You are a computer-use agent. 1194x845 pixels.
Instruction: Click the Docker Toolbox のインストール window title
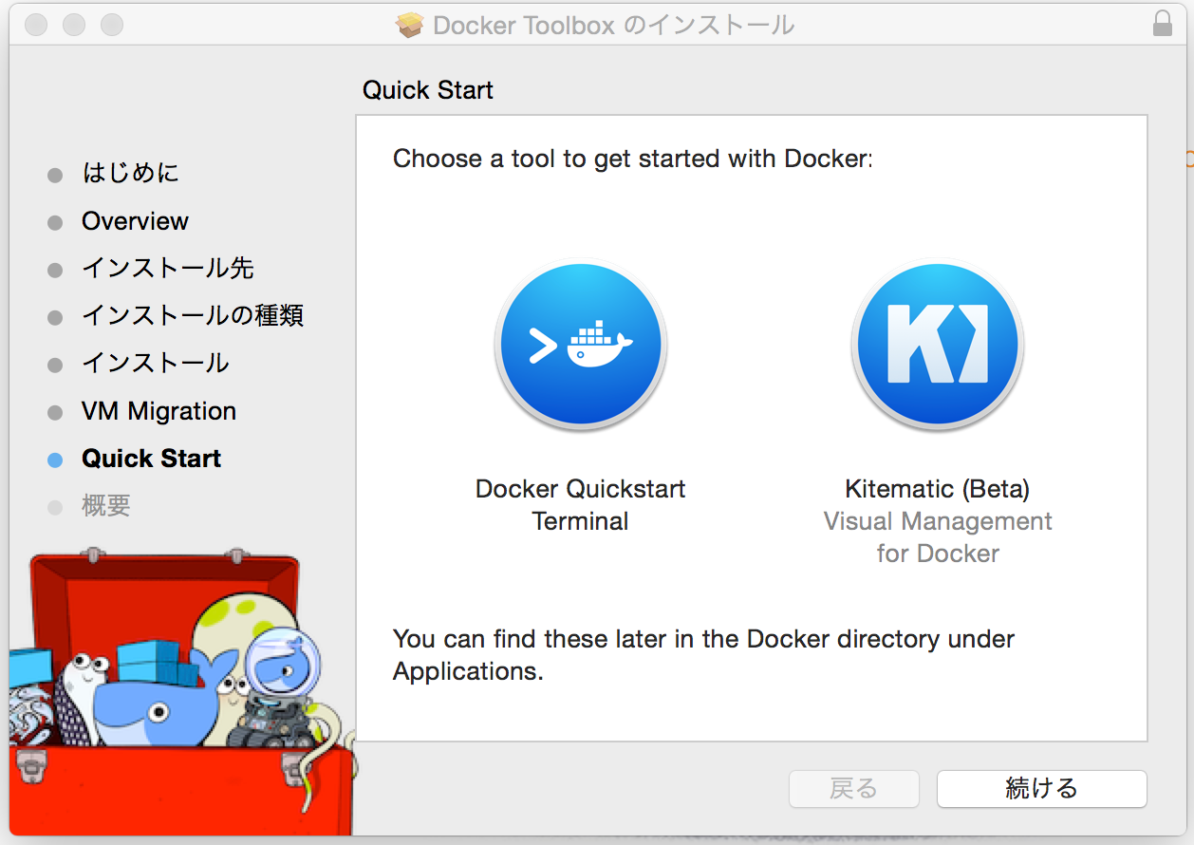coord(613,25)
